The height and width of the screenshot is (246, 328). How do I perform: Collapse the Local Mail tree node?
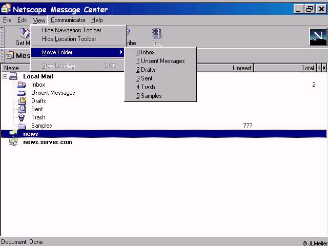[x=5, y=77]
